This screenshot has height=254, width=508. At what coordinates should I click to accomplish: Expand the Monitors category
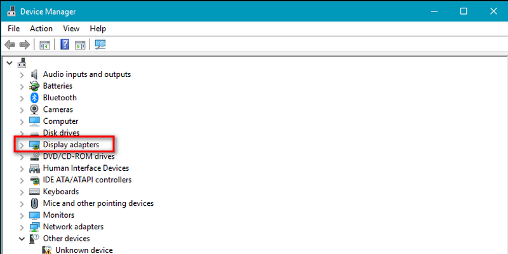coord(22,216)
